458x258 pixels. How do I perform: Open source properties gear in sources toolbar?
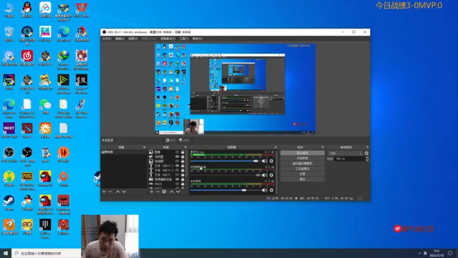164,191
